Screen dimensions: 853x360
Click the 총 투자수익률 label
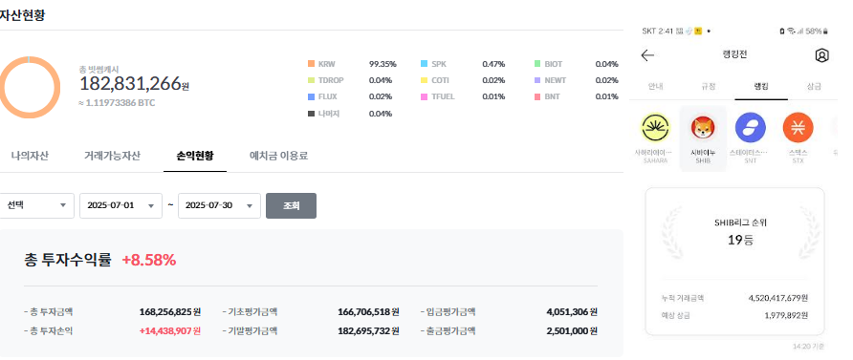(x=68, y=260)
